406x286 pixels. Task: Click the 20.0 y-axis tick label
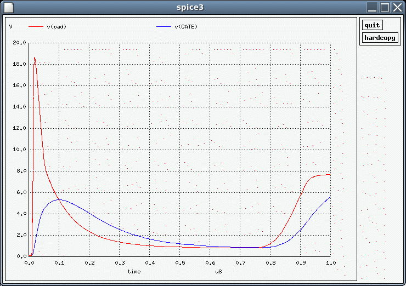pos(20,43)
